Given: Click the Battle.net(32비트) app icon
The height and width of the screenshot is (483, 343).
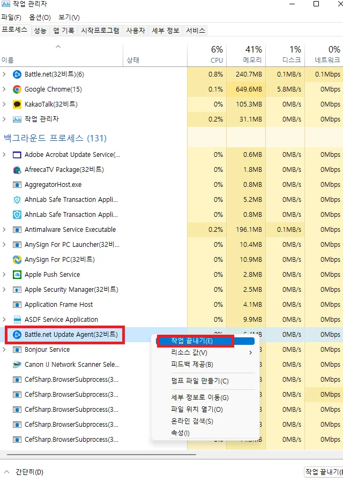Looking at the screenshot, I should [17, 74].
